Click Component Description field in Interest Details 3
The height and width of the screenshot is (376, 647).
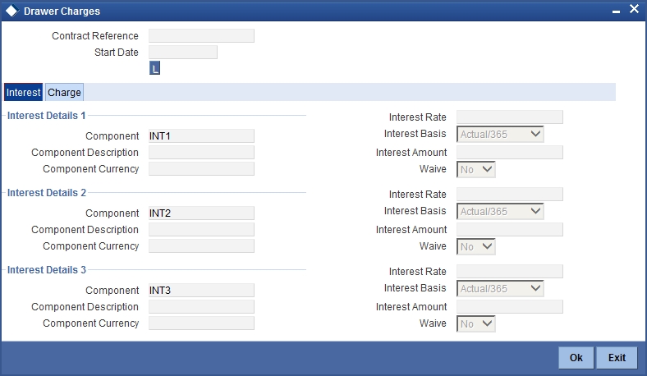(x=201, y=307)
